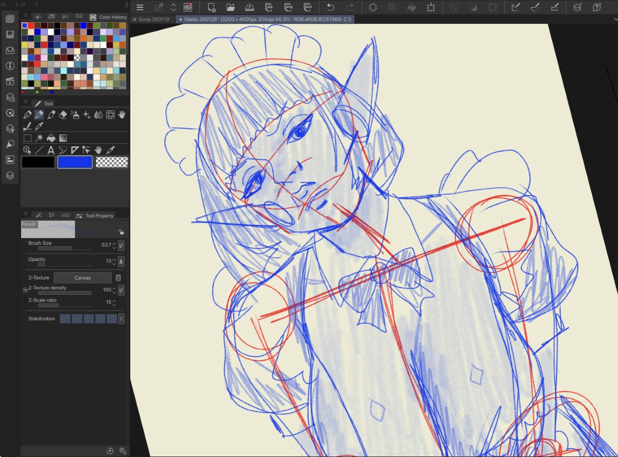618x457 pixels.
Task: Choose the Fill bucket tool
Action: coord(51,138)
